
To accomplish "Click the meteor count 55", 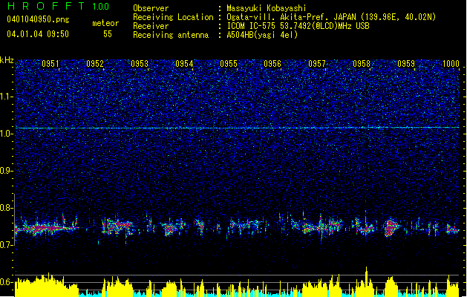I will tap(108, 34).
